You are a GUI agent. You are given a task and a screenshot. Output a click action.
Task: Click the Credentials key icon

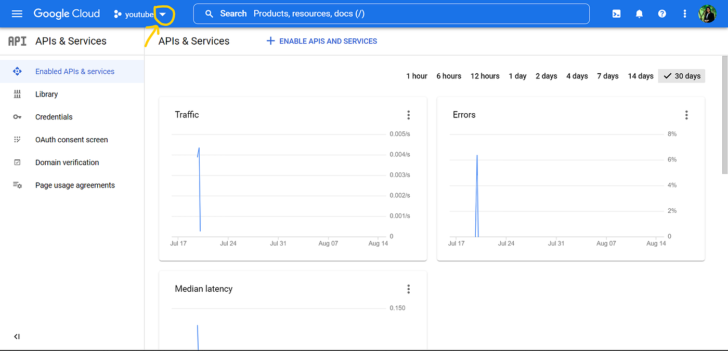pyautogui.click(x=17, y=117)
